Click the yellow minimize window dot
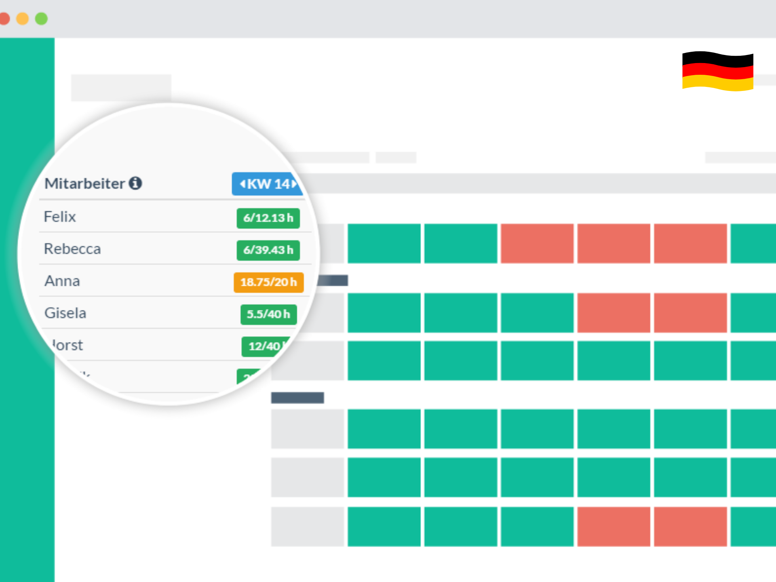This screenshot has height=582, width=776. [22, 19]
